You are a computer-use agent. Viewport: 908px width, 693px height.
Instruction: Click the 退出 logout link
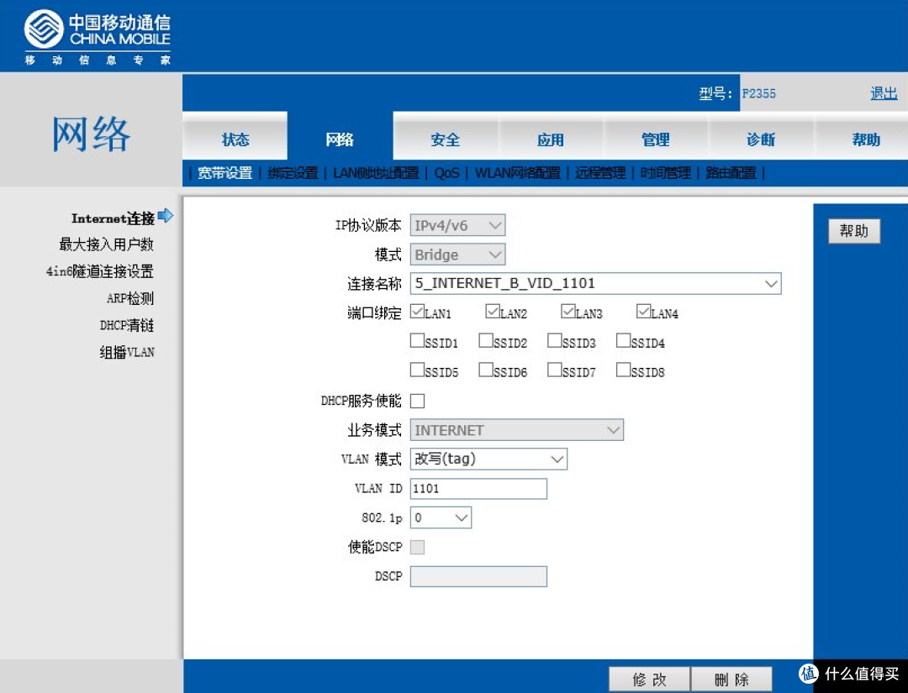884,93
